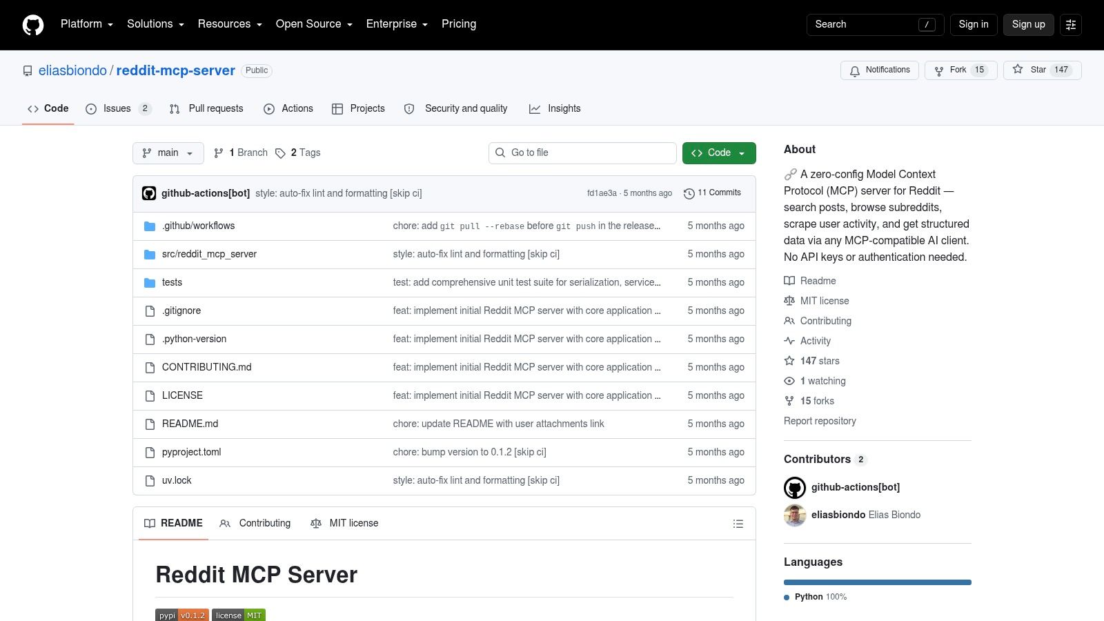Screen dimensions: 1104x621
Task: Click the branch icon beside 1 Branch
Action: [x=219, y=153]
